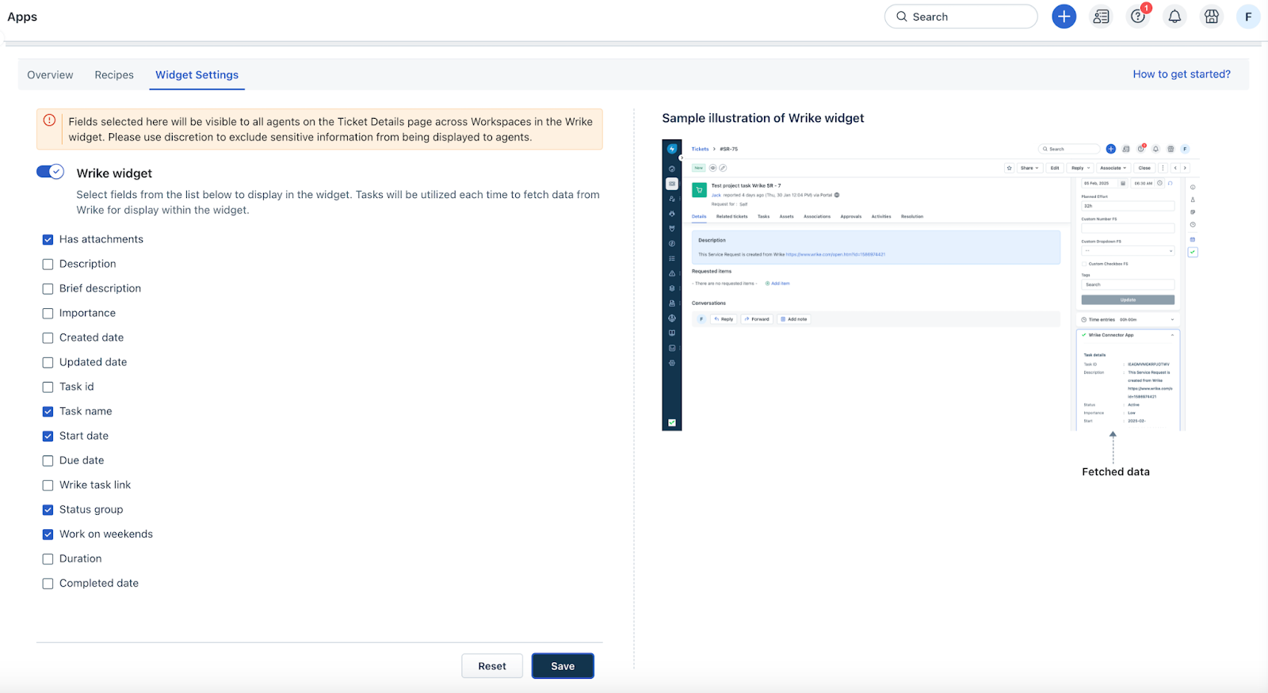The height and width of the screenshot is (693, 1268).
Task: Uncheck the Task name checkbox
Action: [x=48, y=411]
